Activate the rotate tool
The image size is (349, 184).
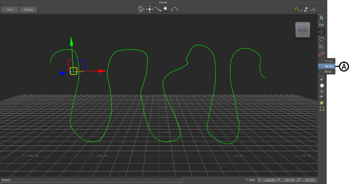[322, 39]
